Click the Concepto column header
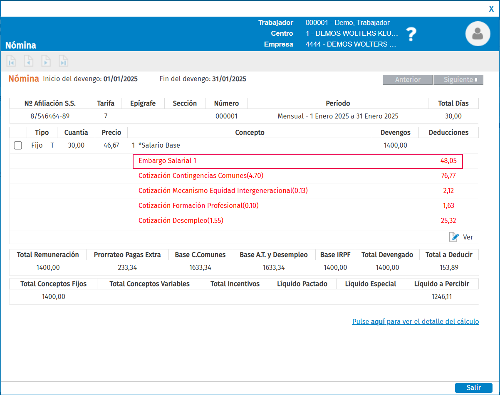 point(250,133)
